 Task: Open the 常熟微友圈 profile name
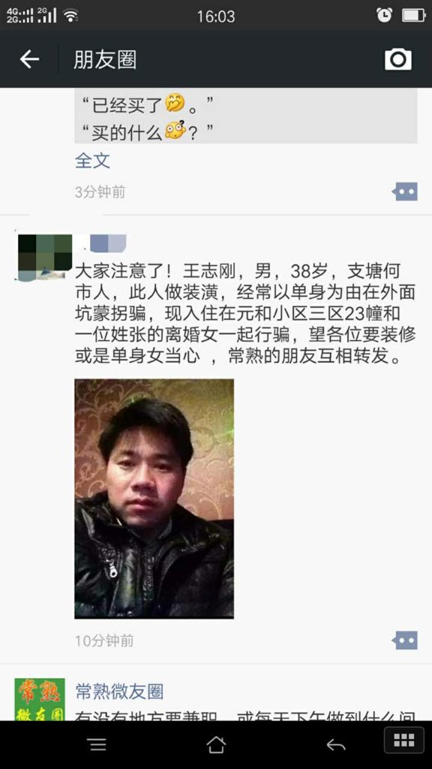click(119, 692)
